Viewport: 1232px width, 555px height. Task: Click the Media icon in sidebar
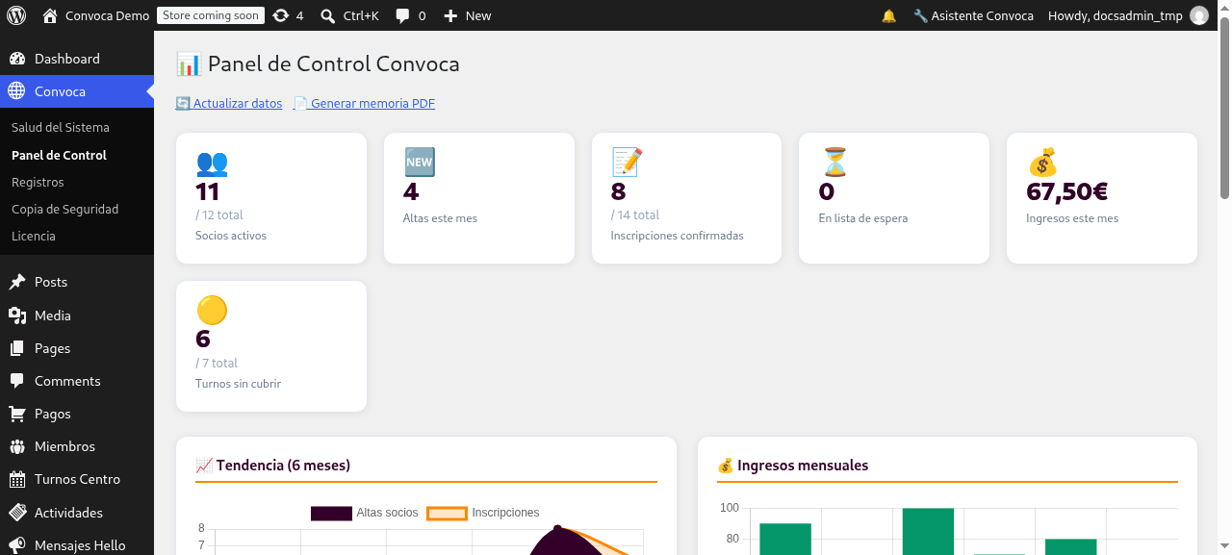[17, 315]
